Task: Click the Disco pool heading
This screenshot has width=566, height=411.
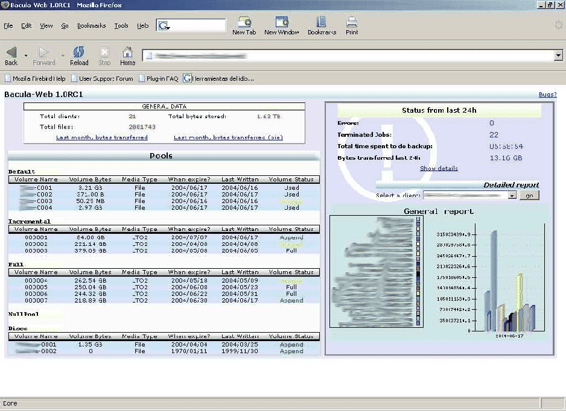Action: (17, 328)
